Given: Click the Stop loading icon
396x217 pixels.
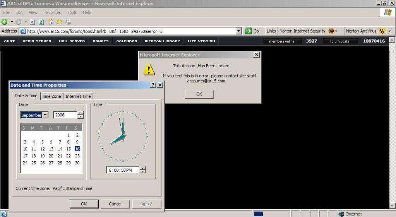Looking at the screenshot, I should [33, 22].
